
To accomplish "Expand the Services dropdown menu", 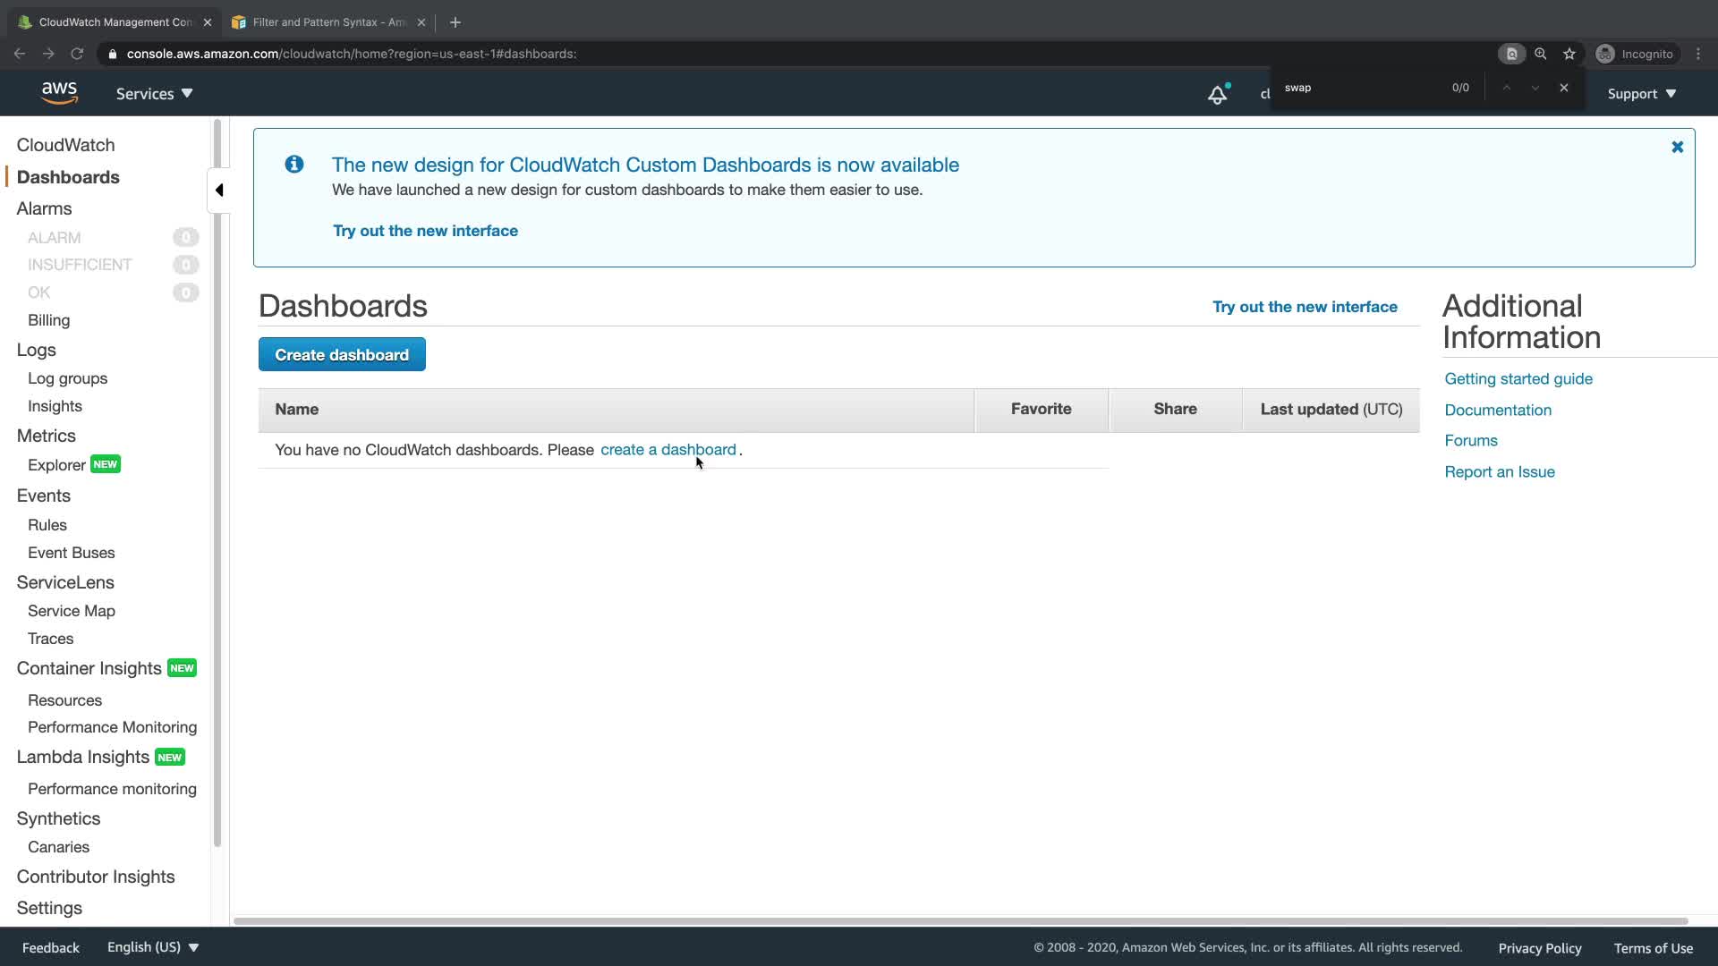I will [154, 94].
